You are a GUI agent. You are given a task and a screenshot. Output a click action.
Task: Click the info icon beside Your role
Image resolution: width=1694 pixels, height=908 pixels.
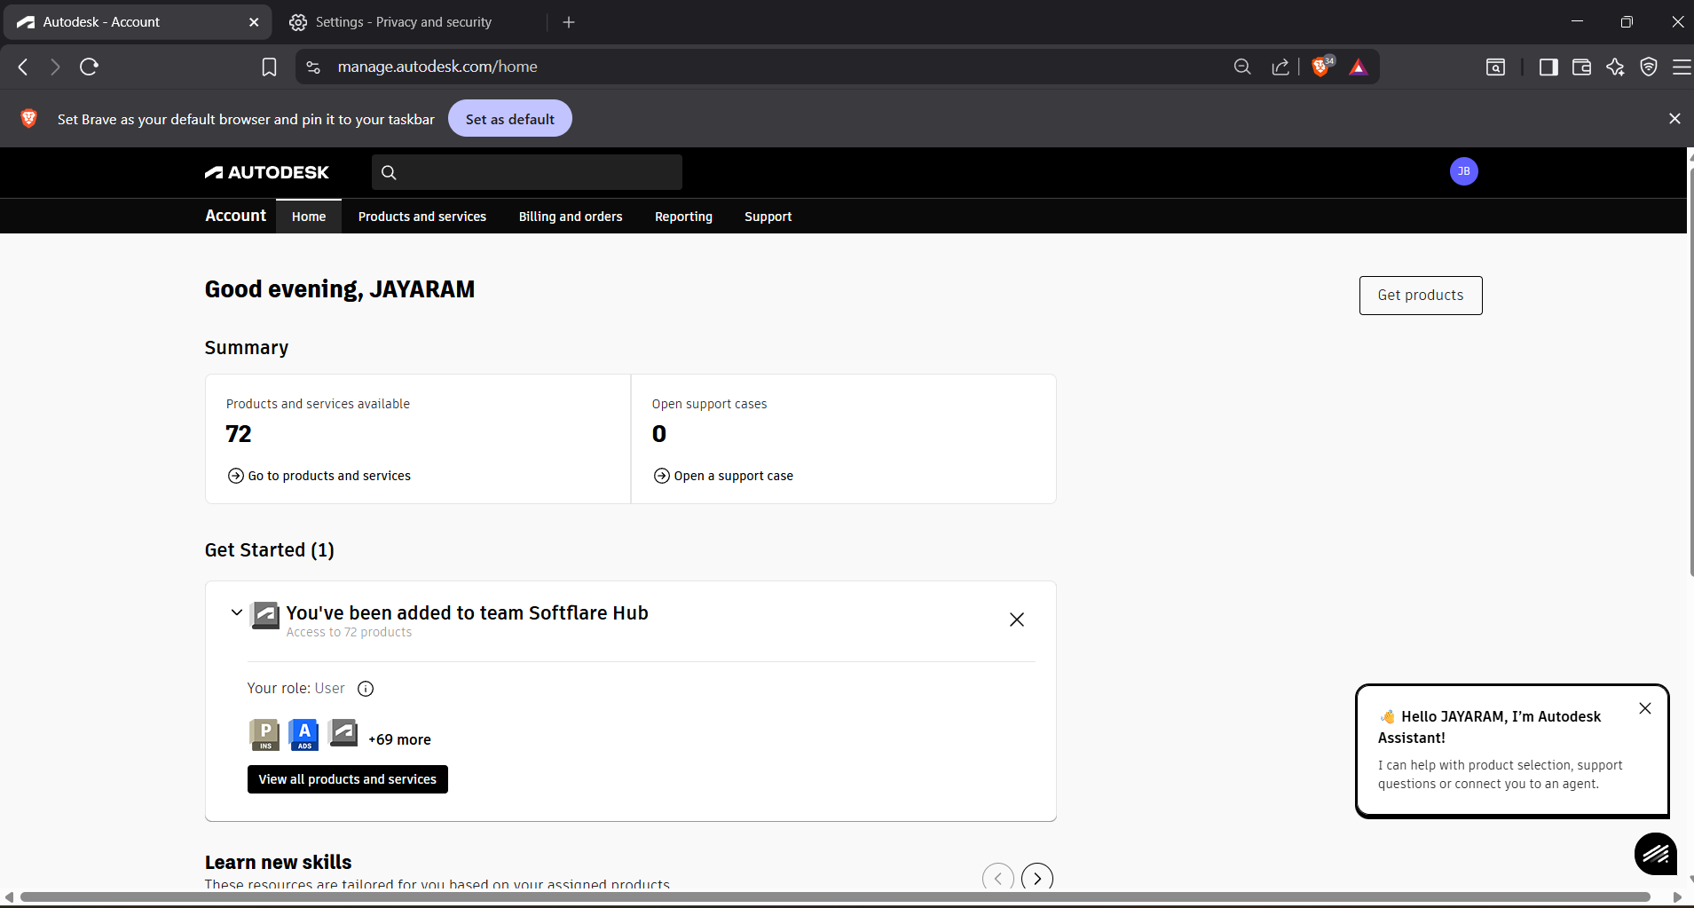pyautogui.click(x=366, y=689)
